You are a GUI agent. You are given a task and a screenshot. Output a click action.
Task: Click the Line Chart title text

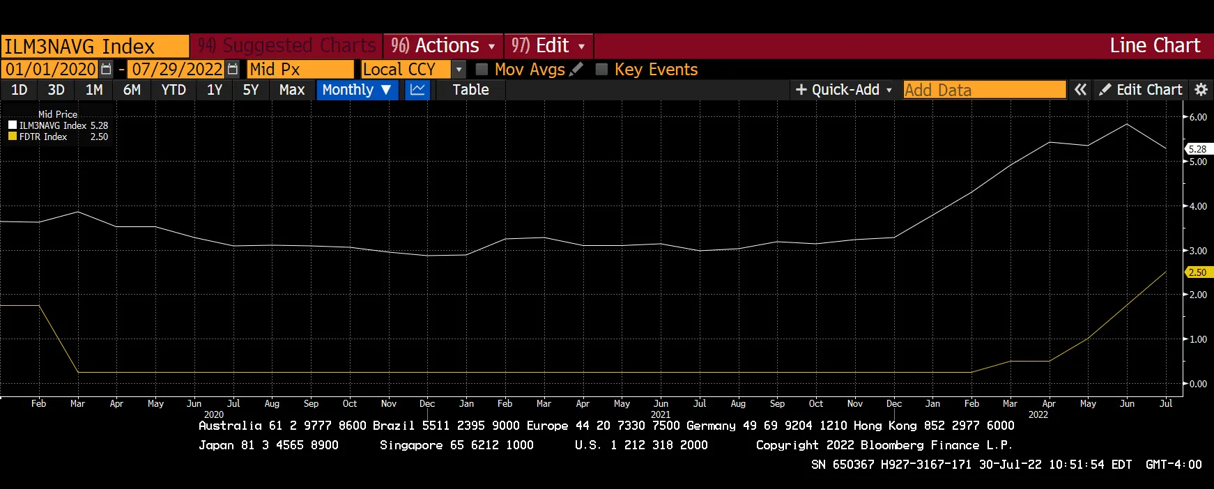pos(1155,46)
